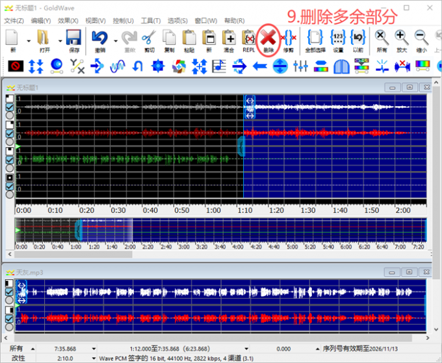Click the up arrow next to 所有
This screenshot has width=442, height=363.
tap(32, 349)
